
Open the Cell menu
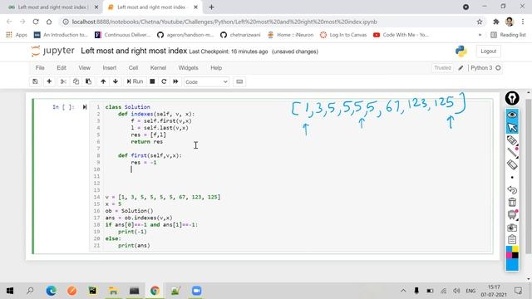[x=133, y=68]
